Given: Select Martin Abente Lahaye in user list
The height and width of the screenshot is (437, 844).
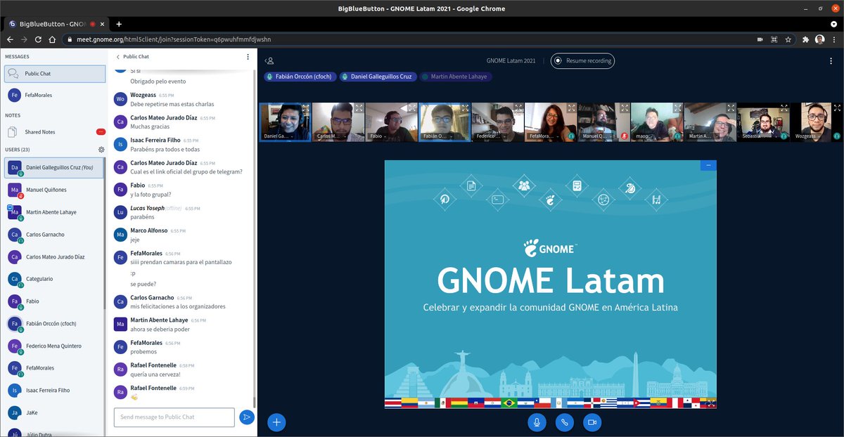Looking at the screenshot, I should tap(55, 212).
